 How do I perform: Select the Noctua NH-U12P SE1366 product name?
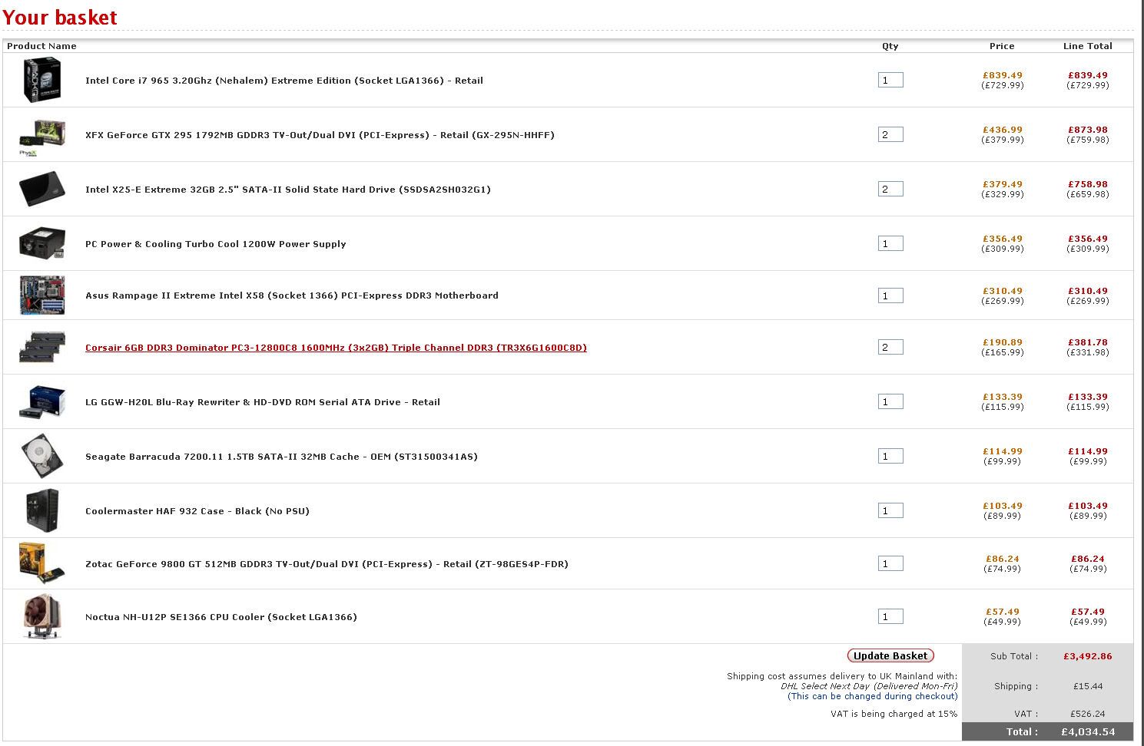221,617
